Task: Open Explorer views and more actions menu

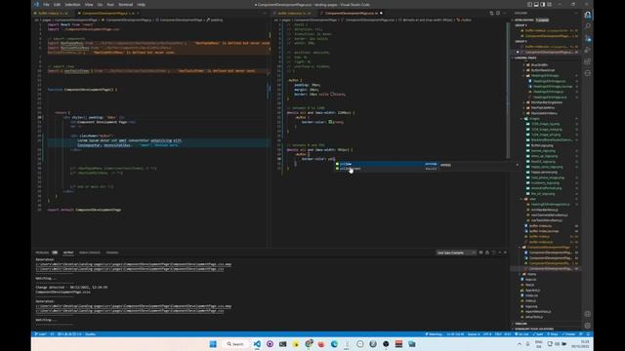Action: point(576,13)
